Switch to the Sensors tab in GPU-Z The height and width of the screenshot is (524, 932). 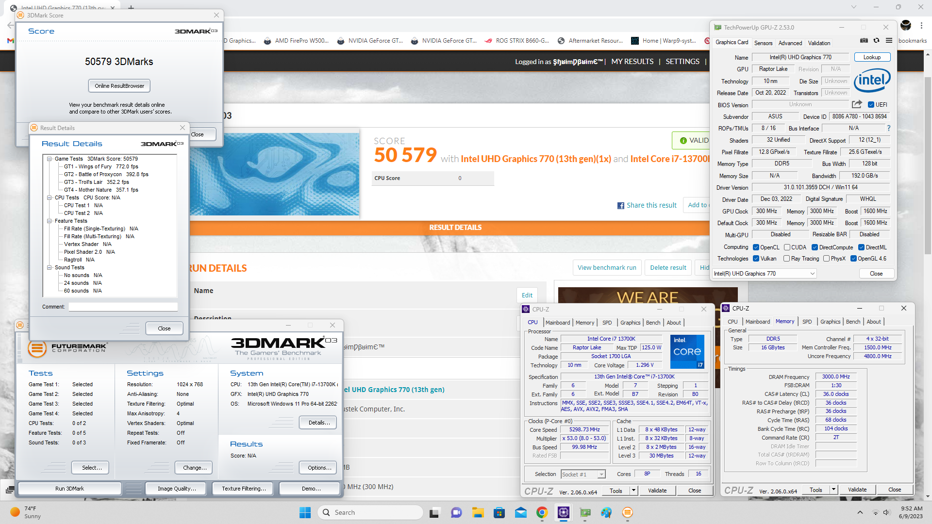click(763, 43)
